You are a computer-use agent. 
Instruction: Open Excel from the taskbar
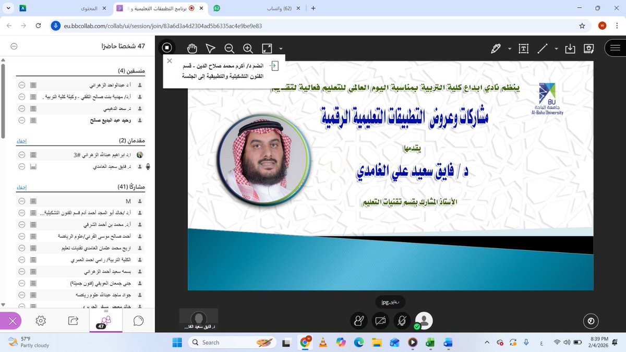point(430,342)
